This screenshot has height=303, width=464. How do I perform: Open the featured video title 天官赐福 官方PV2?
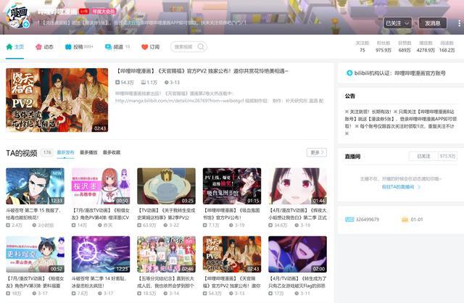pos(202,71)
